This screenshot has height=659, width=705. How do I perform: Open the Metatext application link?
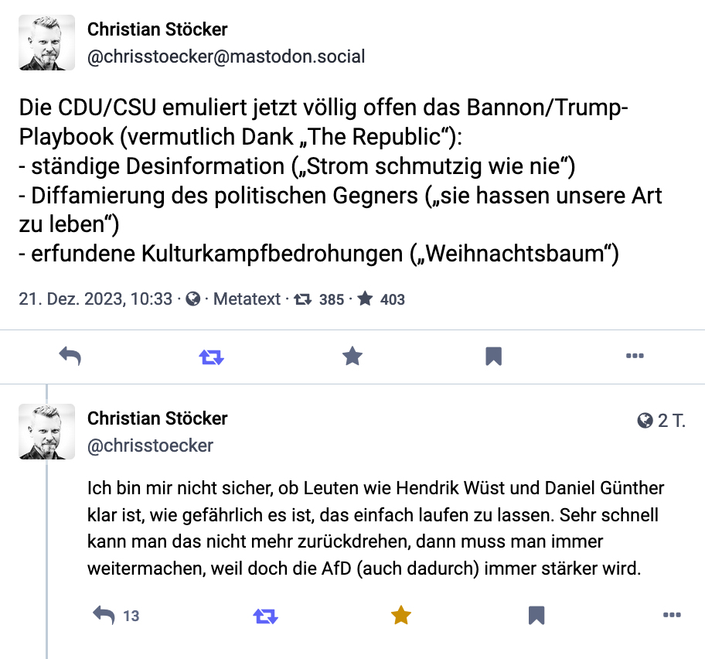tap(247, 299)
